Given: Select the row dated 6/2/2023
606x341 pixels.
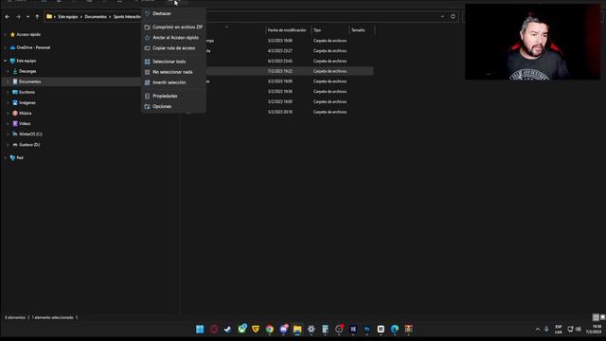Looking at the screenshot, I should pyautogui.click(x=276, y=61).
